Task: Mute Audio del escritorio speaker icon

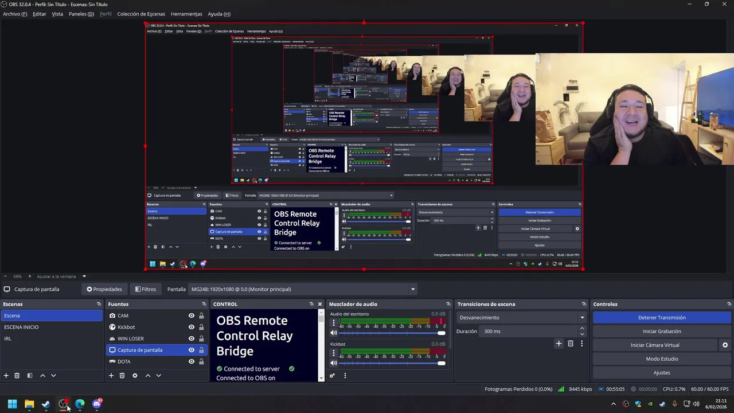Action: pos(334,333)
